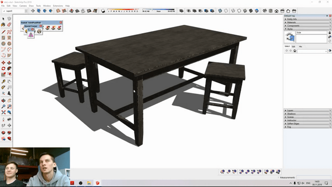Choose the Polygon tool
The image size is (332, 187).
click(9, 44)
